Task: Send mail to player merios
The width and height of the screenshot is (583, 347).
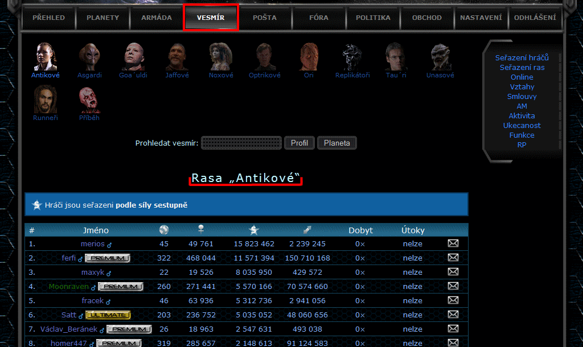Action: pyautogui.click(x=453, y=243)
